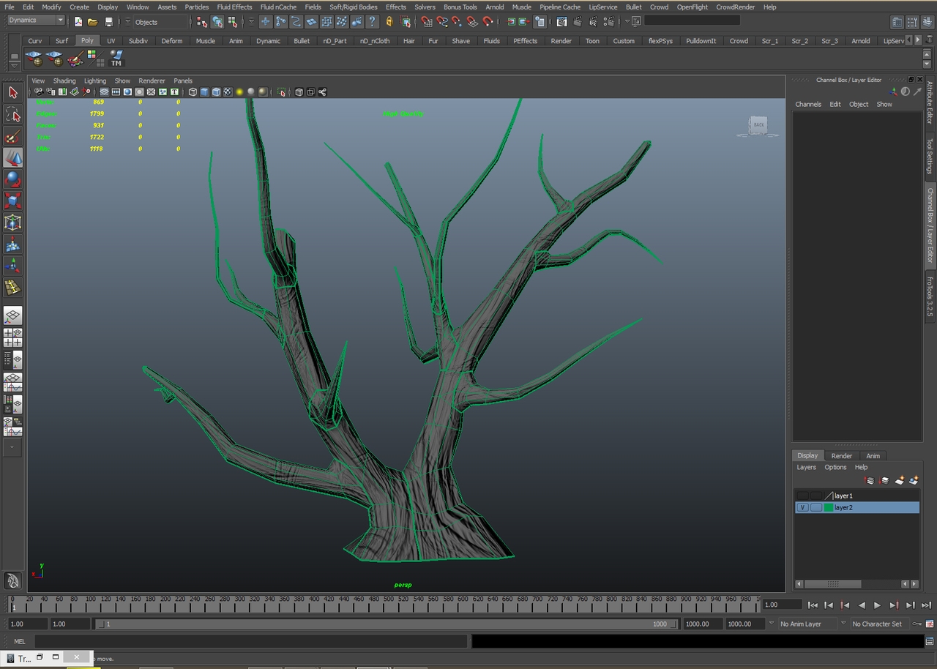Switch to single perspective view layout
Screen dimensions: 937x669
[12, 316]
